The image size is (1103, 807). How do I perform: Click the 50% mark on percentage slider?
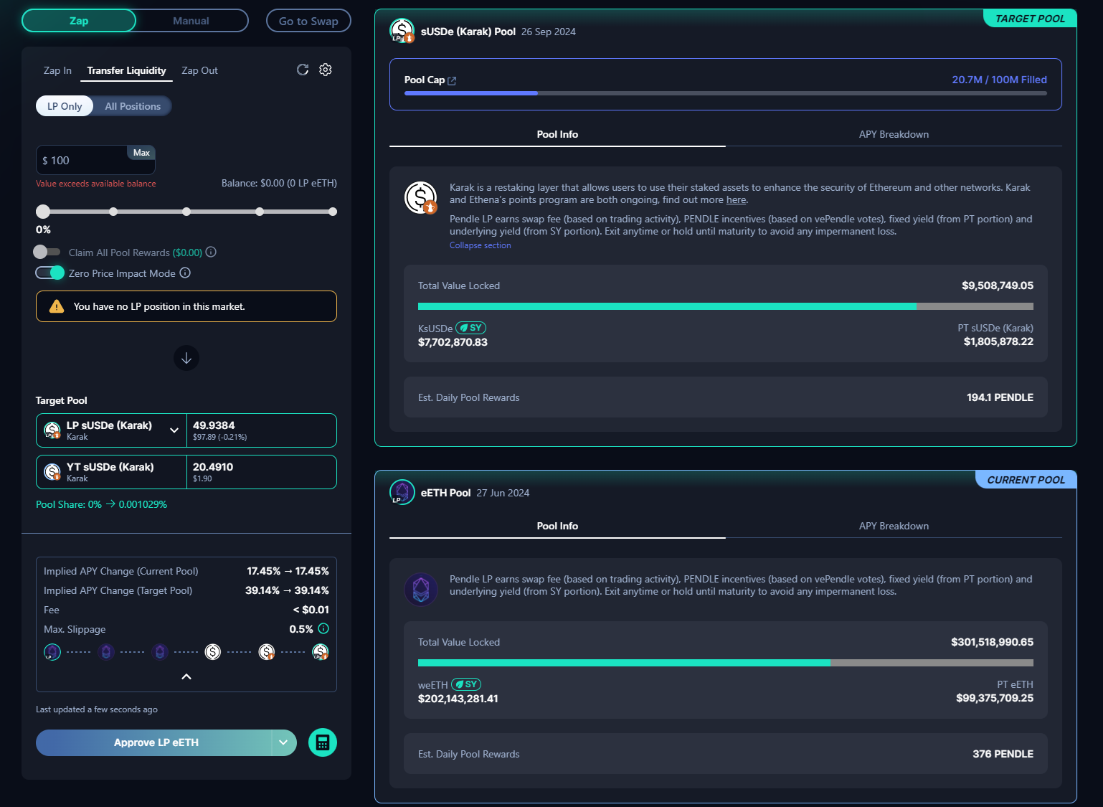(x=186, y=212)
